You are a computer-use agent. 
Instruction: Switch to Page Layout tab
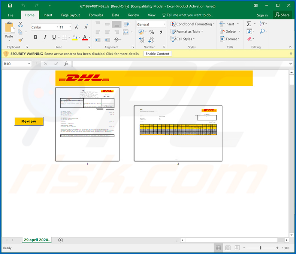tap(70, 15)
